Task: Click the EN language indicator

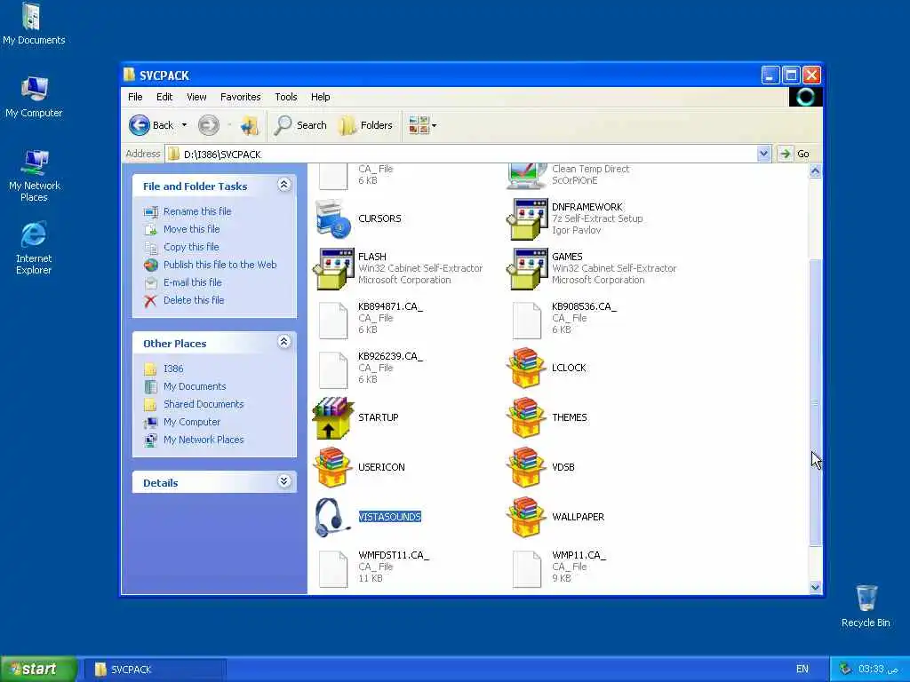Action: [802, 670]
